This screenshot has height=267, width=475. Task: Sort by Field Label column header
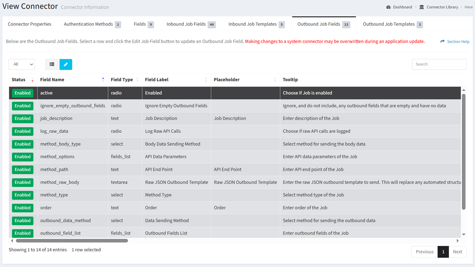[x=156, y=80]
